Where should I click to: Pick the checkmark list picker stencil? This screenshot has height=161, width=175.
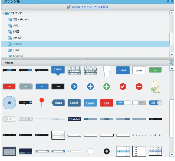pos(139,151)
